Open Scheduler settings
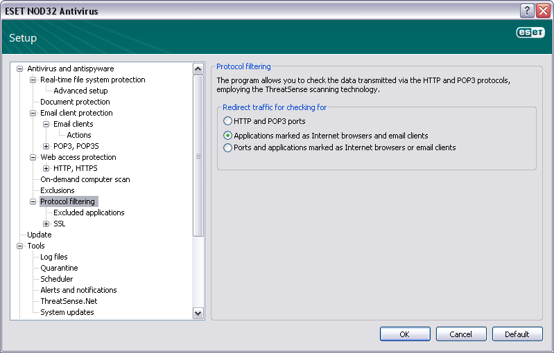The image size is (554, 353). 57,279
